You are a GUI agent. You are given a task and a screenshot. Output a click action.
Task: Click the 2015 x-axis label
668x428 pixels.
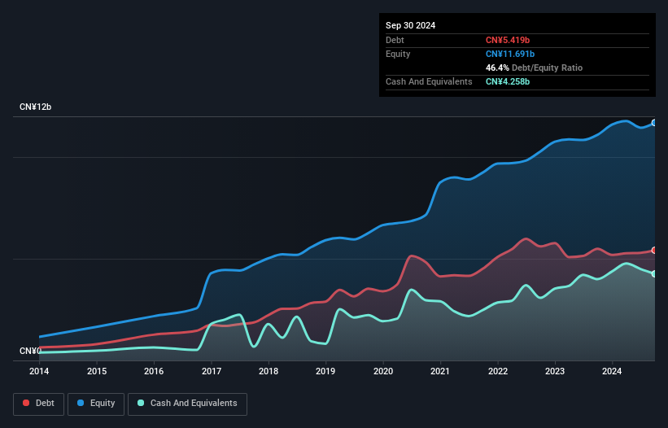pos(97,371)
